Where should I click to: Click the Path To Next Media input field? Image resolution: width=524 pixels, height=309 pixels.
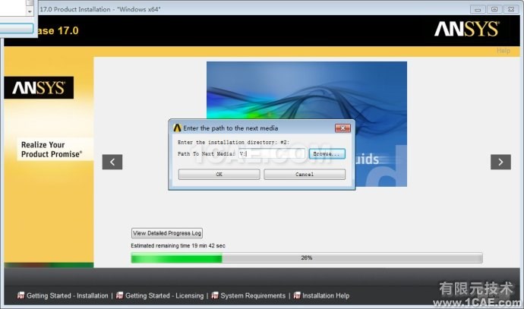click(x=272, y=153)
